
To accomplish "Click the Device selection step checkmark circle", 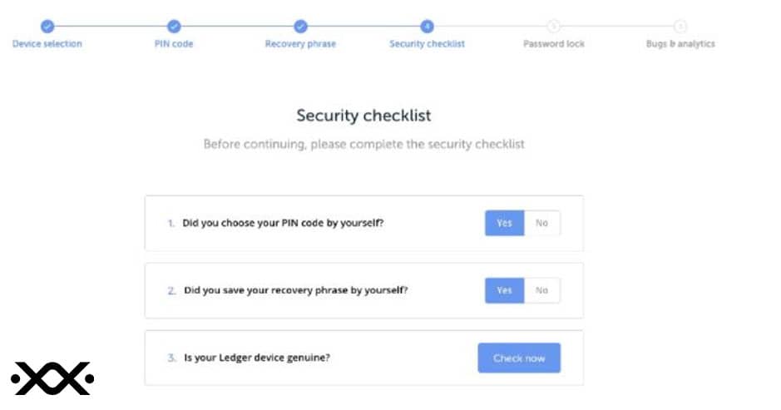I will (x=47, y=27).
